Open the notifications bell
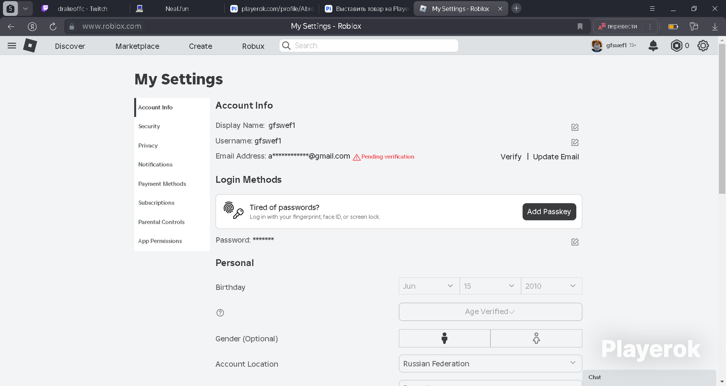726x386 pixels. 653,46
